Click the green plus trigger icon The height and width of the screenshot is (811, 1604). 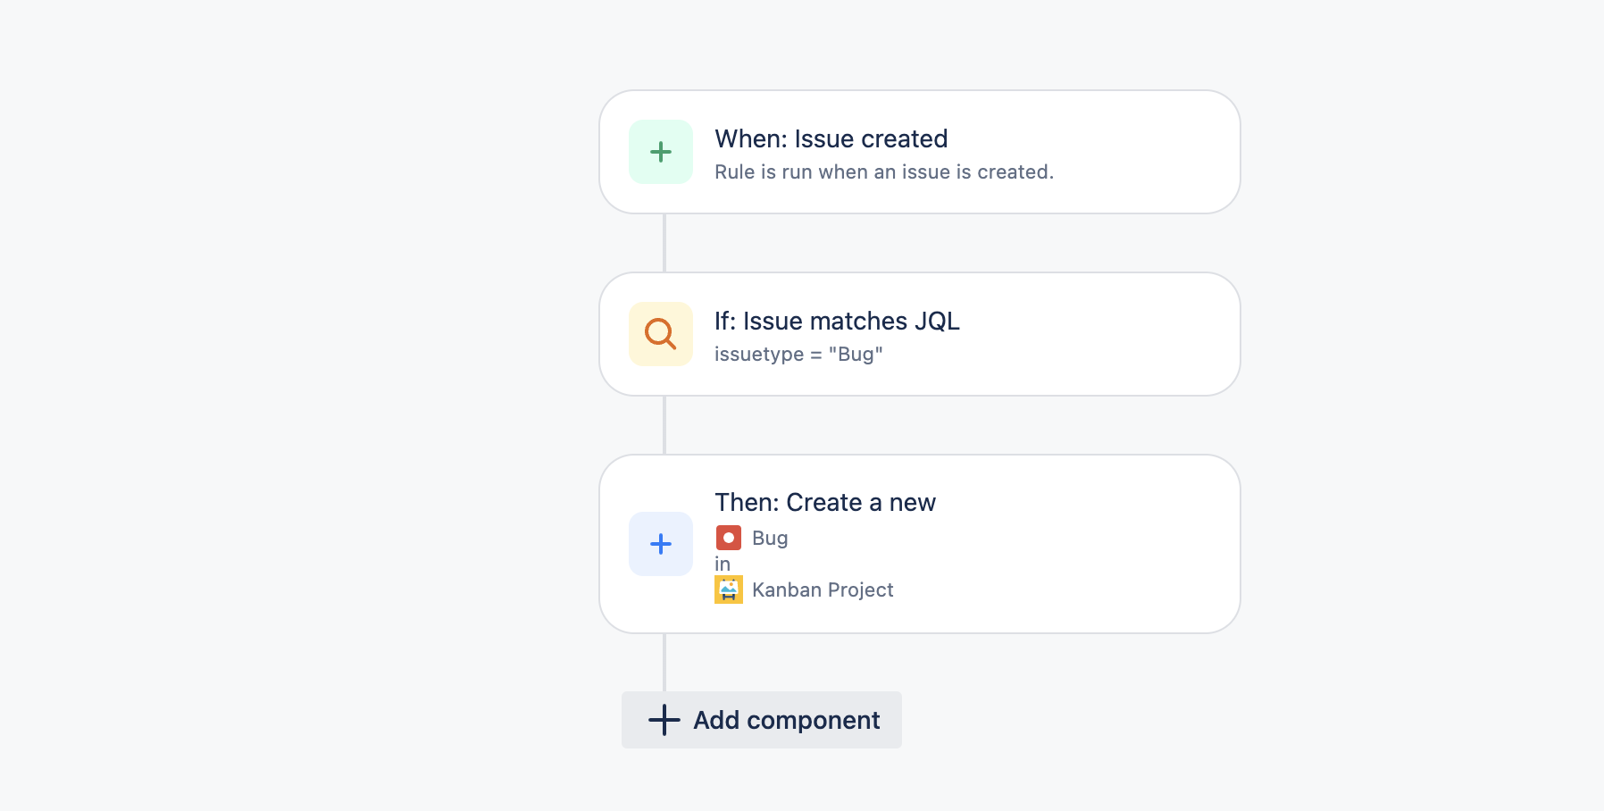(x=661, y=152)
